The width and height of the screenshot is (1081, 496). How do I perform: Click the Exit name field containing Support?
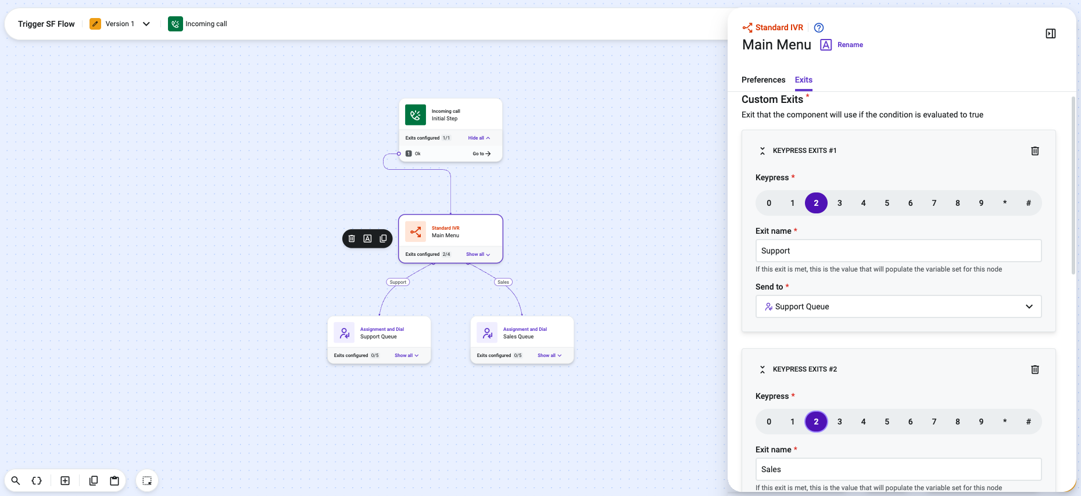click(x=899, y=251)
